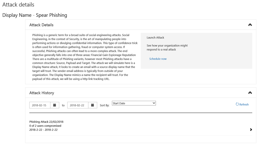Click the start date field showing 2018-02-15
The image size is (261, 147).
tap(40, 105)
